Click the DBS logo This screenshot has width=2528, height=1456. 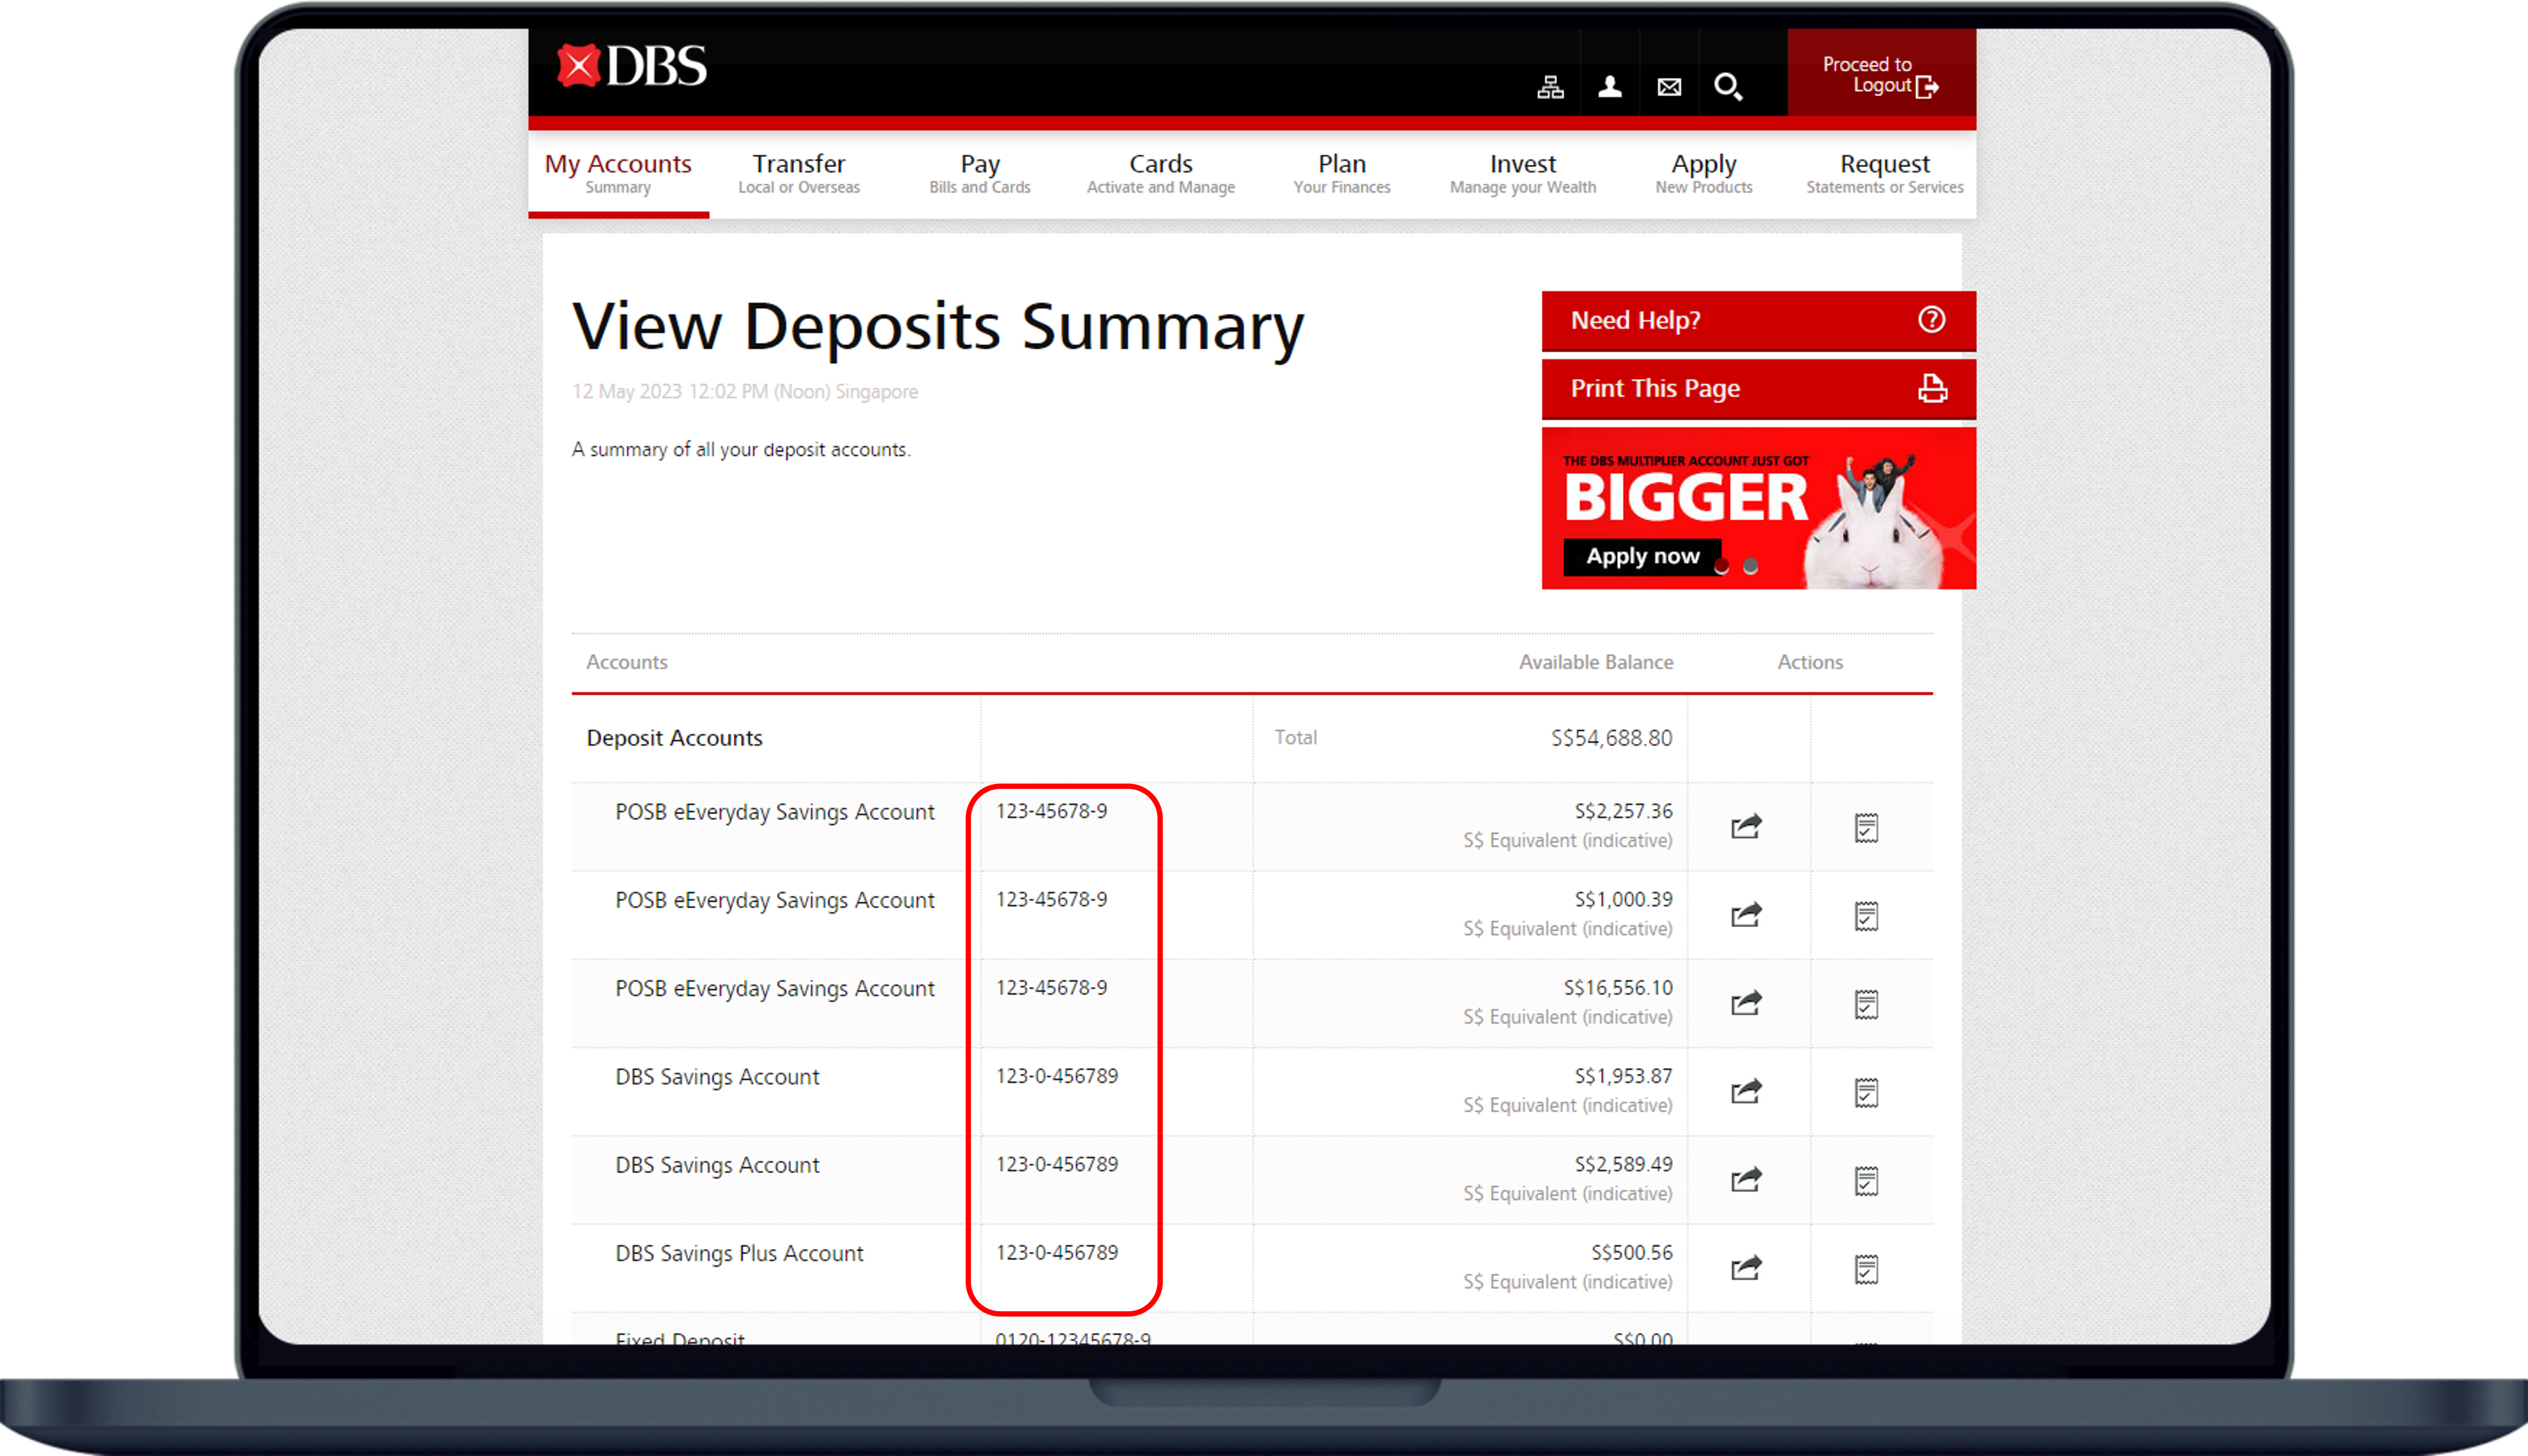[x=632, y=66]
